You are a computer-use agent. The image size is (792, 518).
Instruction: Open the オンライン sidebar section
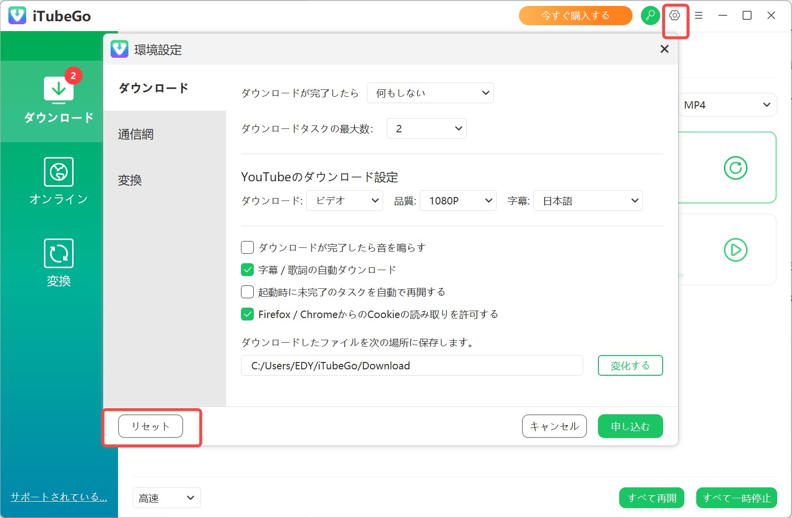point(59,182)
